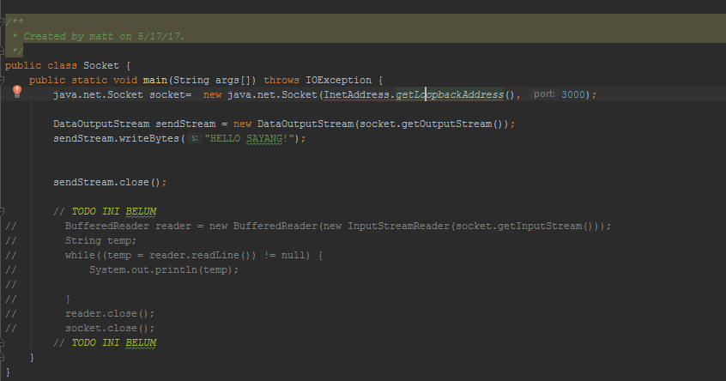Click the "HELLO SAYANG!" string literal

pyautogui.click(x=249, y=138)
